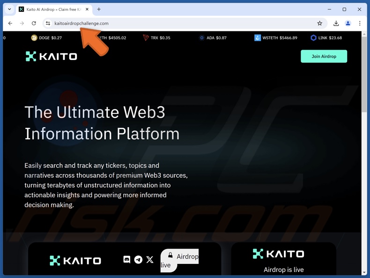This screenshot has height=278, width=370.
Task: Expand the tab search dropdown arrow
Action: pyautogui.click(x=9, y=9)
